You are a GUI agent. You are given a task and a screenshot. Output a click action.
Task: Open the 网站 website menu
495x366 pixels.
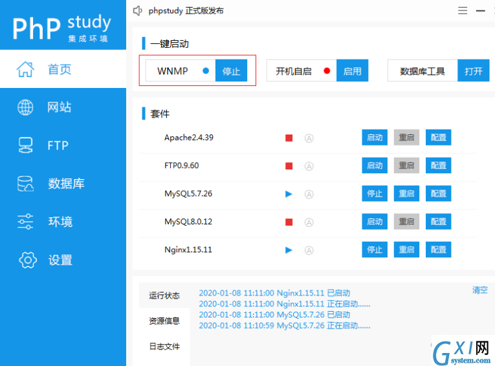(63, 107)
